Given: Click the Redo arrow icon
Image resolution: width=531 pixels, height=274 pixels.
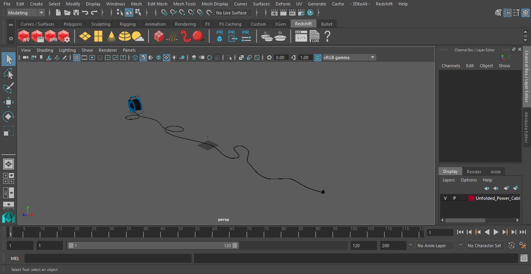Looking at the screenshot, I should tap(94, 13).
